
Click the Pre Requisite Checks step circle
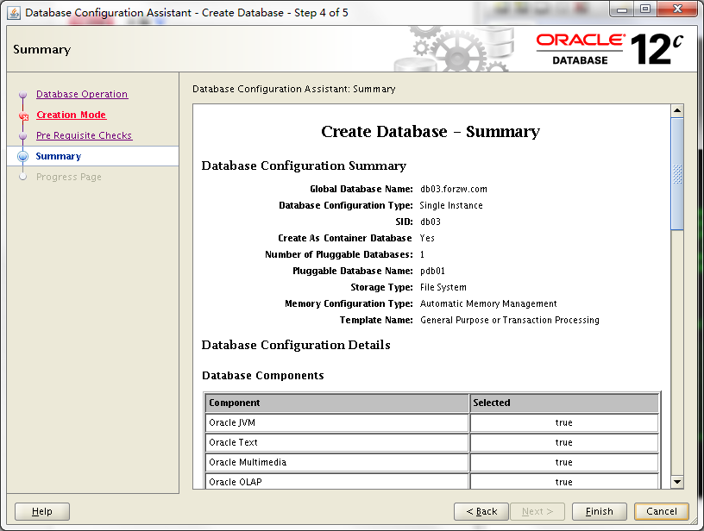point(24,135)
